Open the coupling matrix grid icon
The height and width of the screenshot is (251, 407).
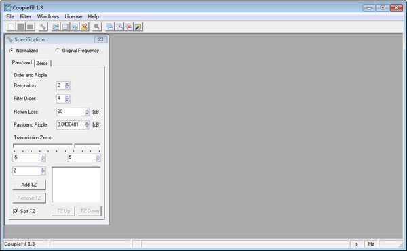click(x=65, y=26)
